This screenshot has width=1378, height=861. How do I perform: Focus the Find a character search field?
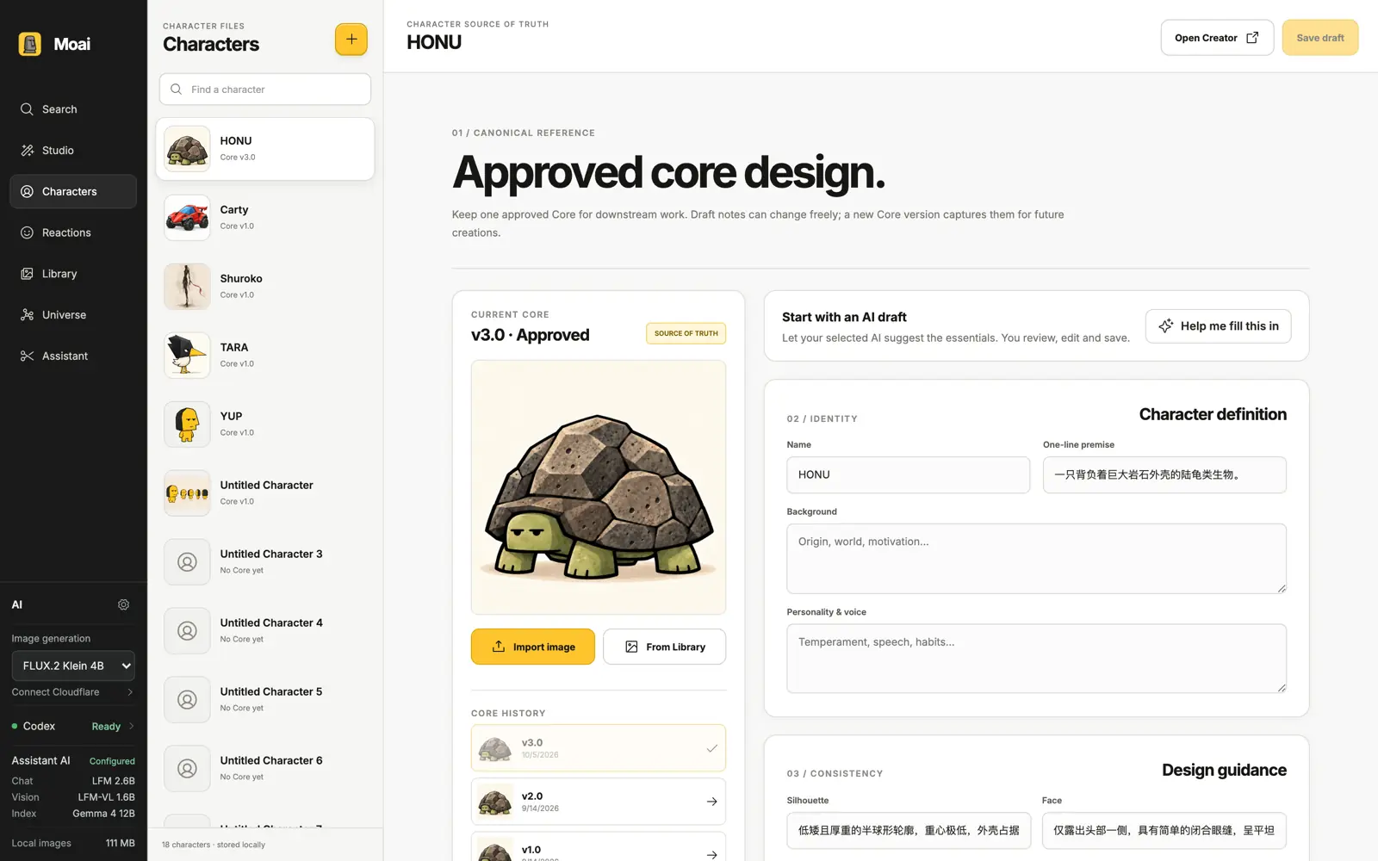click(x=265, y=90)
